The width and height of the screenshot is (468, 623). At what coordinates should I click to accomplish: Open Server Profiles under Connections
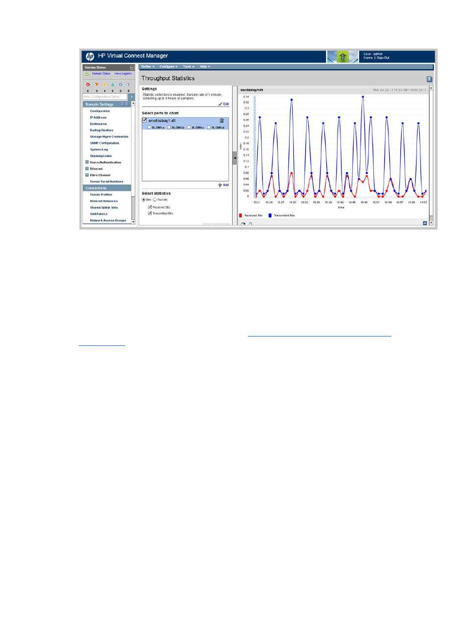coord(101,195)
